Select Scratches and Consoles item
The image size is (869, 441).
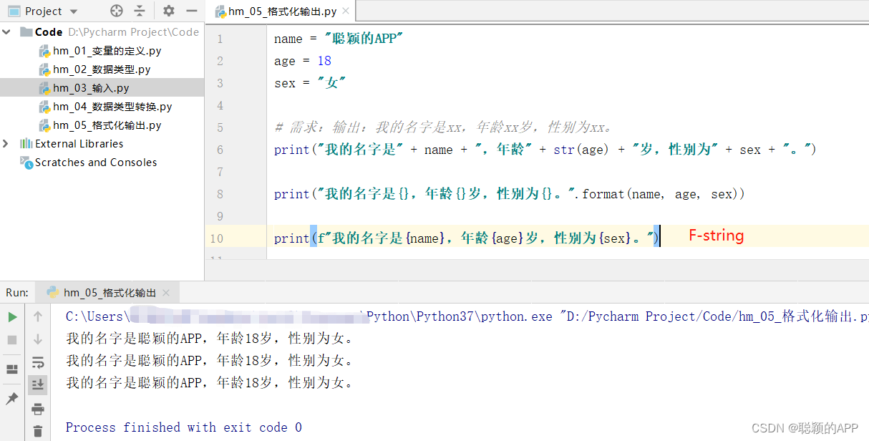pyautogui.click(x=96, y=163)
